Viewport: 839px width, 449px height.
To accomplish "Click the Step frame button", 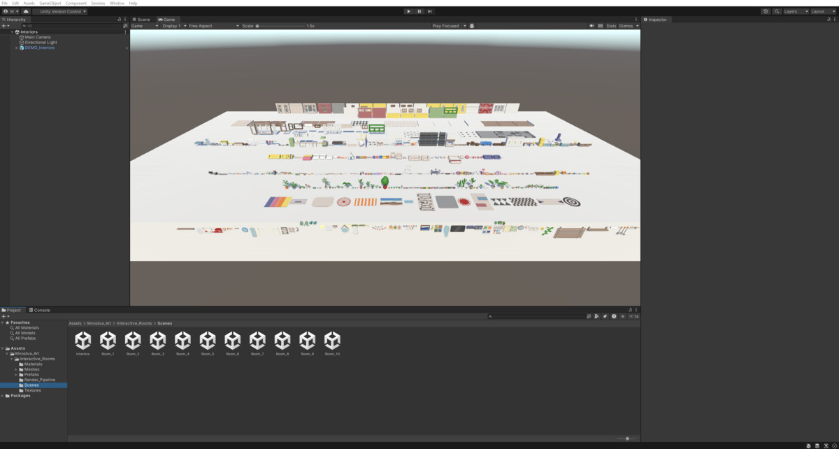I will coord(429,11).
